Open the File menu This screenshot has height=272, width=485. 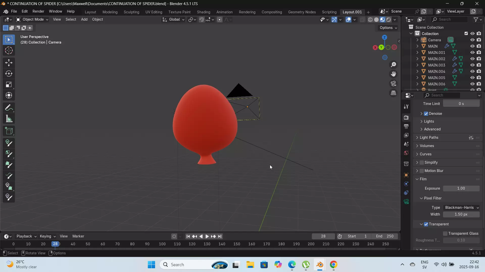click(14, 11)
